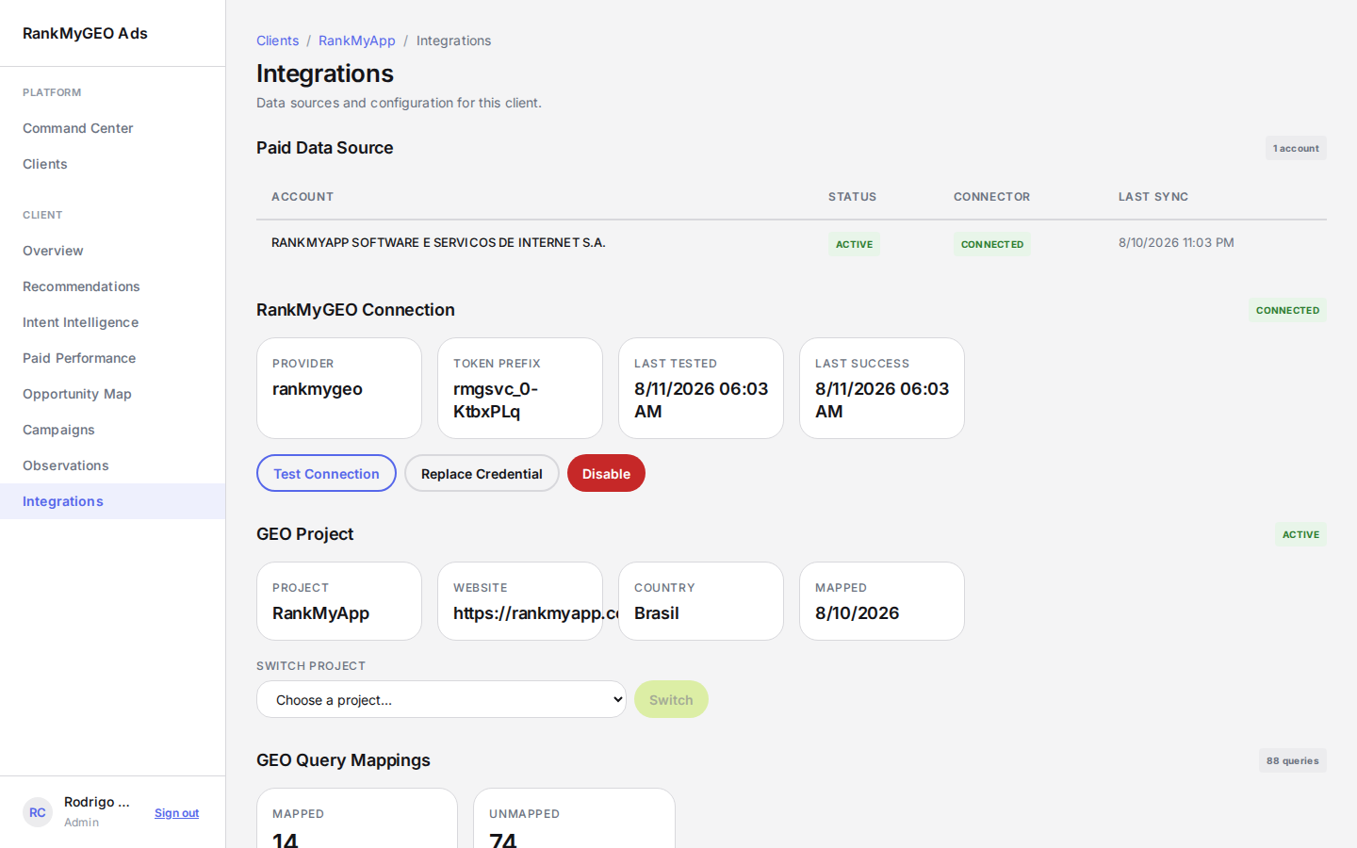Click the RC user avatar

pos(38,812)
